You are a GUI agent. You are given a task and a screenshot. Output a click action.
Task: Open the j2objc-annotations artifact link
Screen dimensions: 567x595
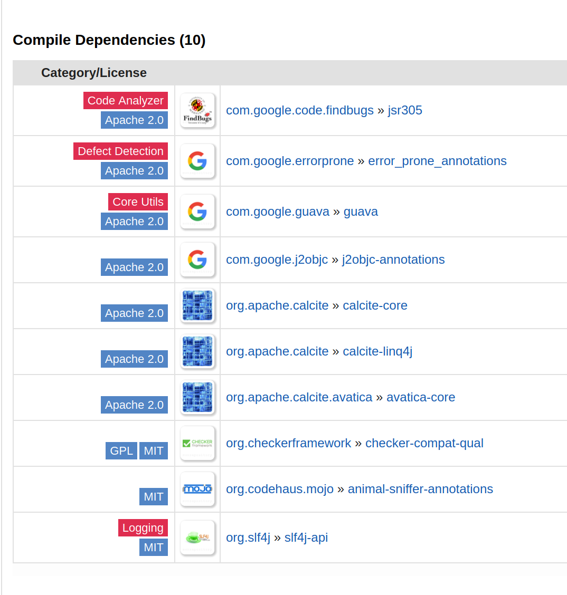(393, 260)
